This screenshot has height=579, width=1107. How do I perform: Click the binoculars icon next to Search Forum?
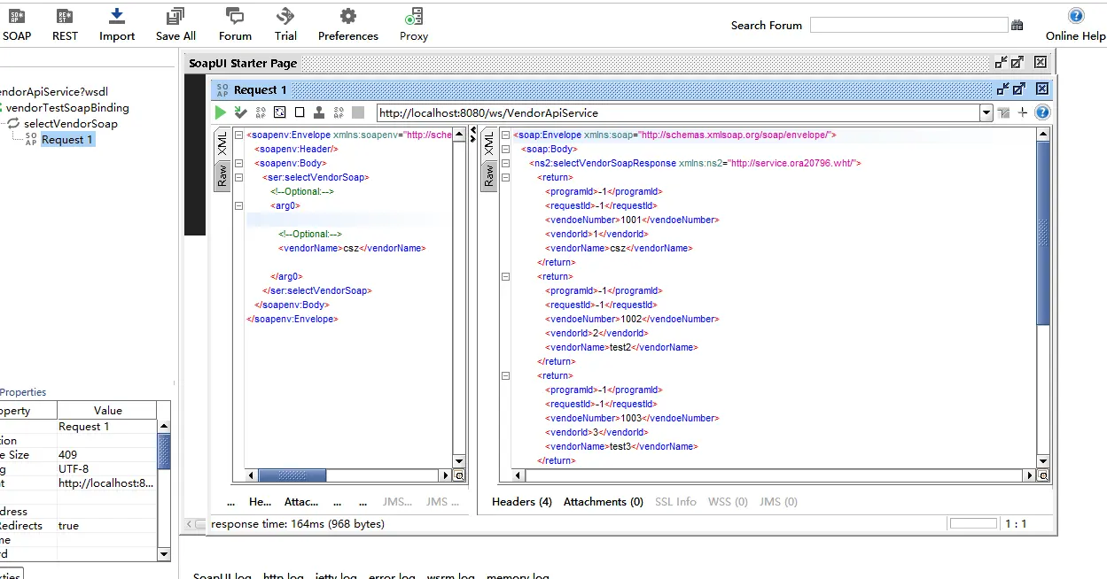pyautogui.click(x=1017, y=26)
